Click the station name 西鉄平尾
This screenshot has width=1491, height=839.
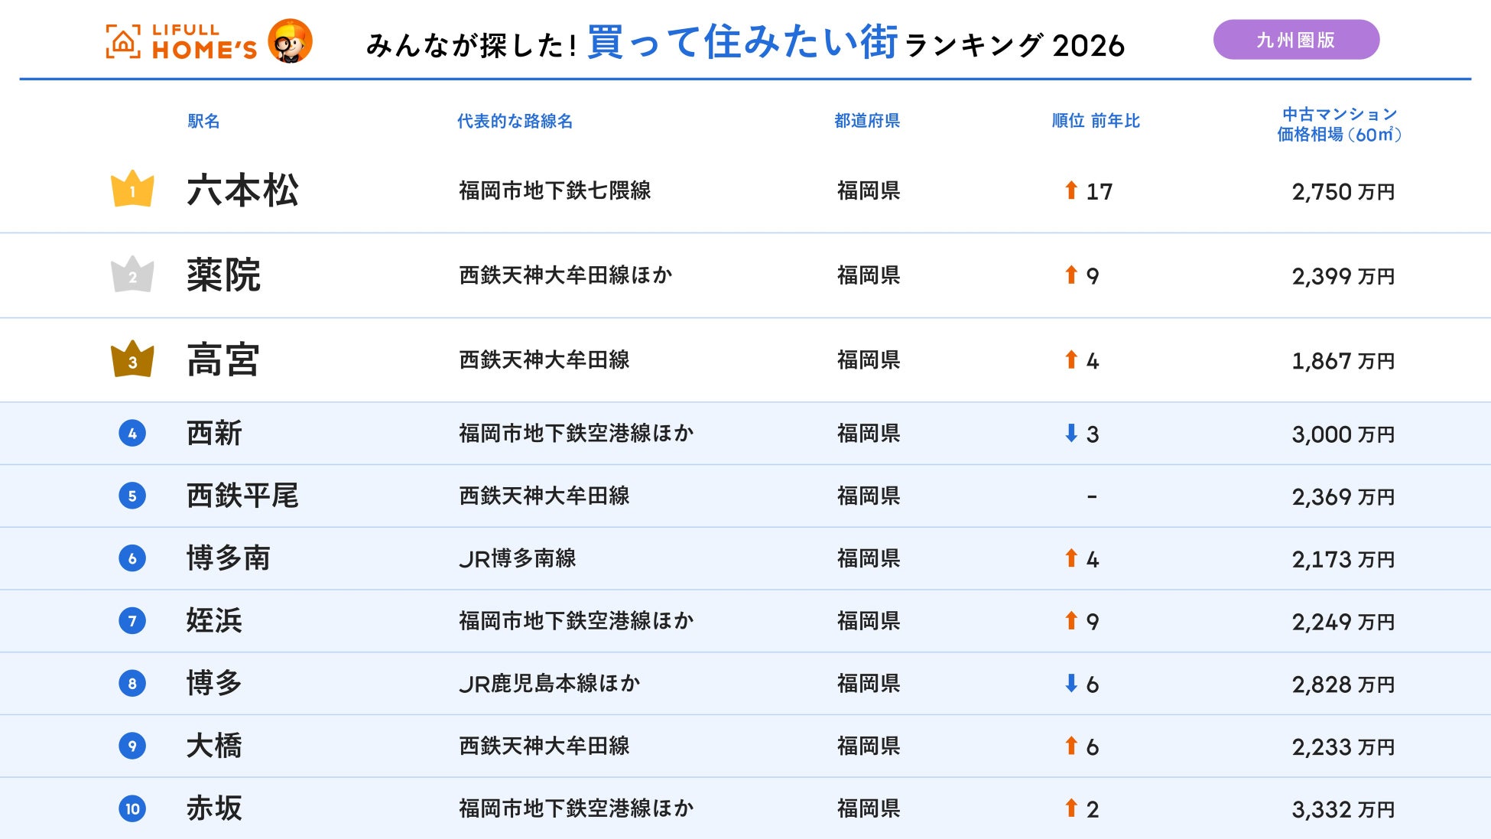click(x=242, y=496)
